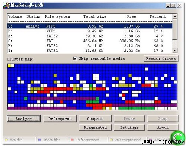Click the Compact button
Screen dimensions: 186x146
(x=95, y=119)
